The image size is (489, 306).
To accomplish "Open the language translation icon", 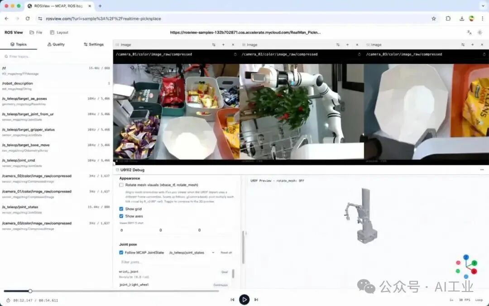I will (469, 33).
